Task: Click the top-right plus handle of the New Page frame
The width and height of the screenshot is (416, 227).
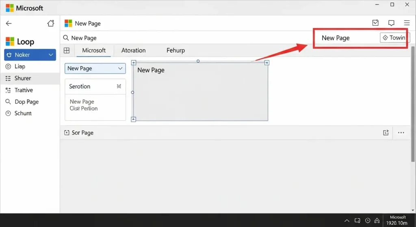Action: point(266,63)
